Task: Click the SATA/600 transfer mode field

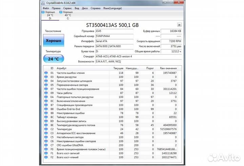Action: (115, 46)
